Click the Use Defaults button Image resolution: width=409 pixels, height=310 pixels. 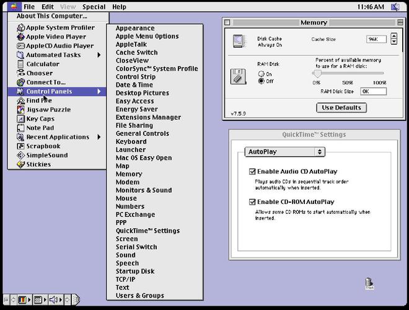[341, 107]
